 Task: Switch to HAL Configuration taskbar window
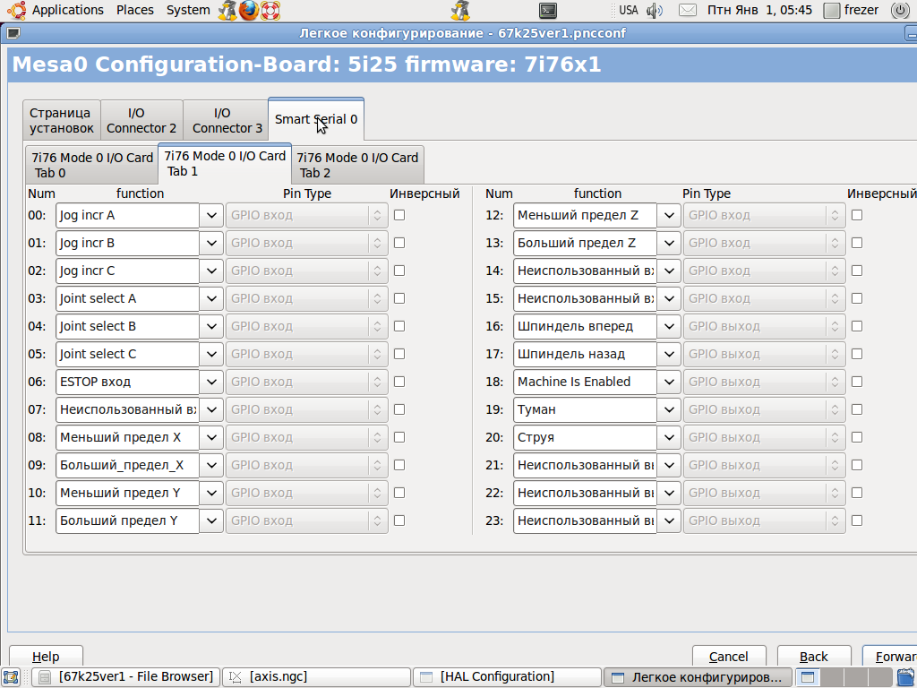point(507,677)
